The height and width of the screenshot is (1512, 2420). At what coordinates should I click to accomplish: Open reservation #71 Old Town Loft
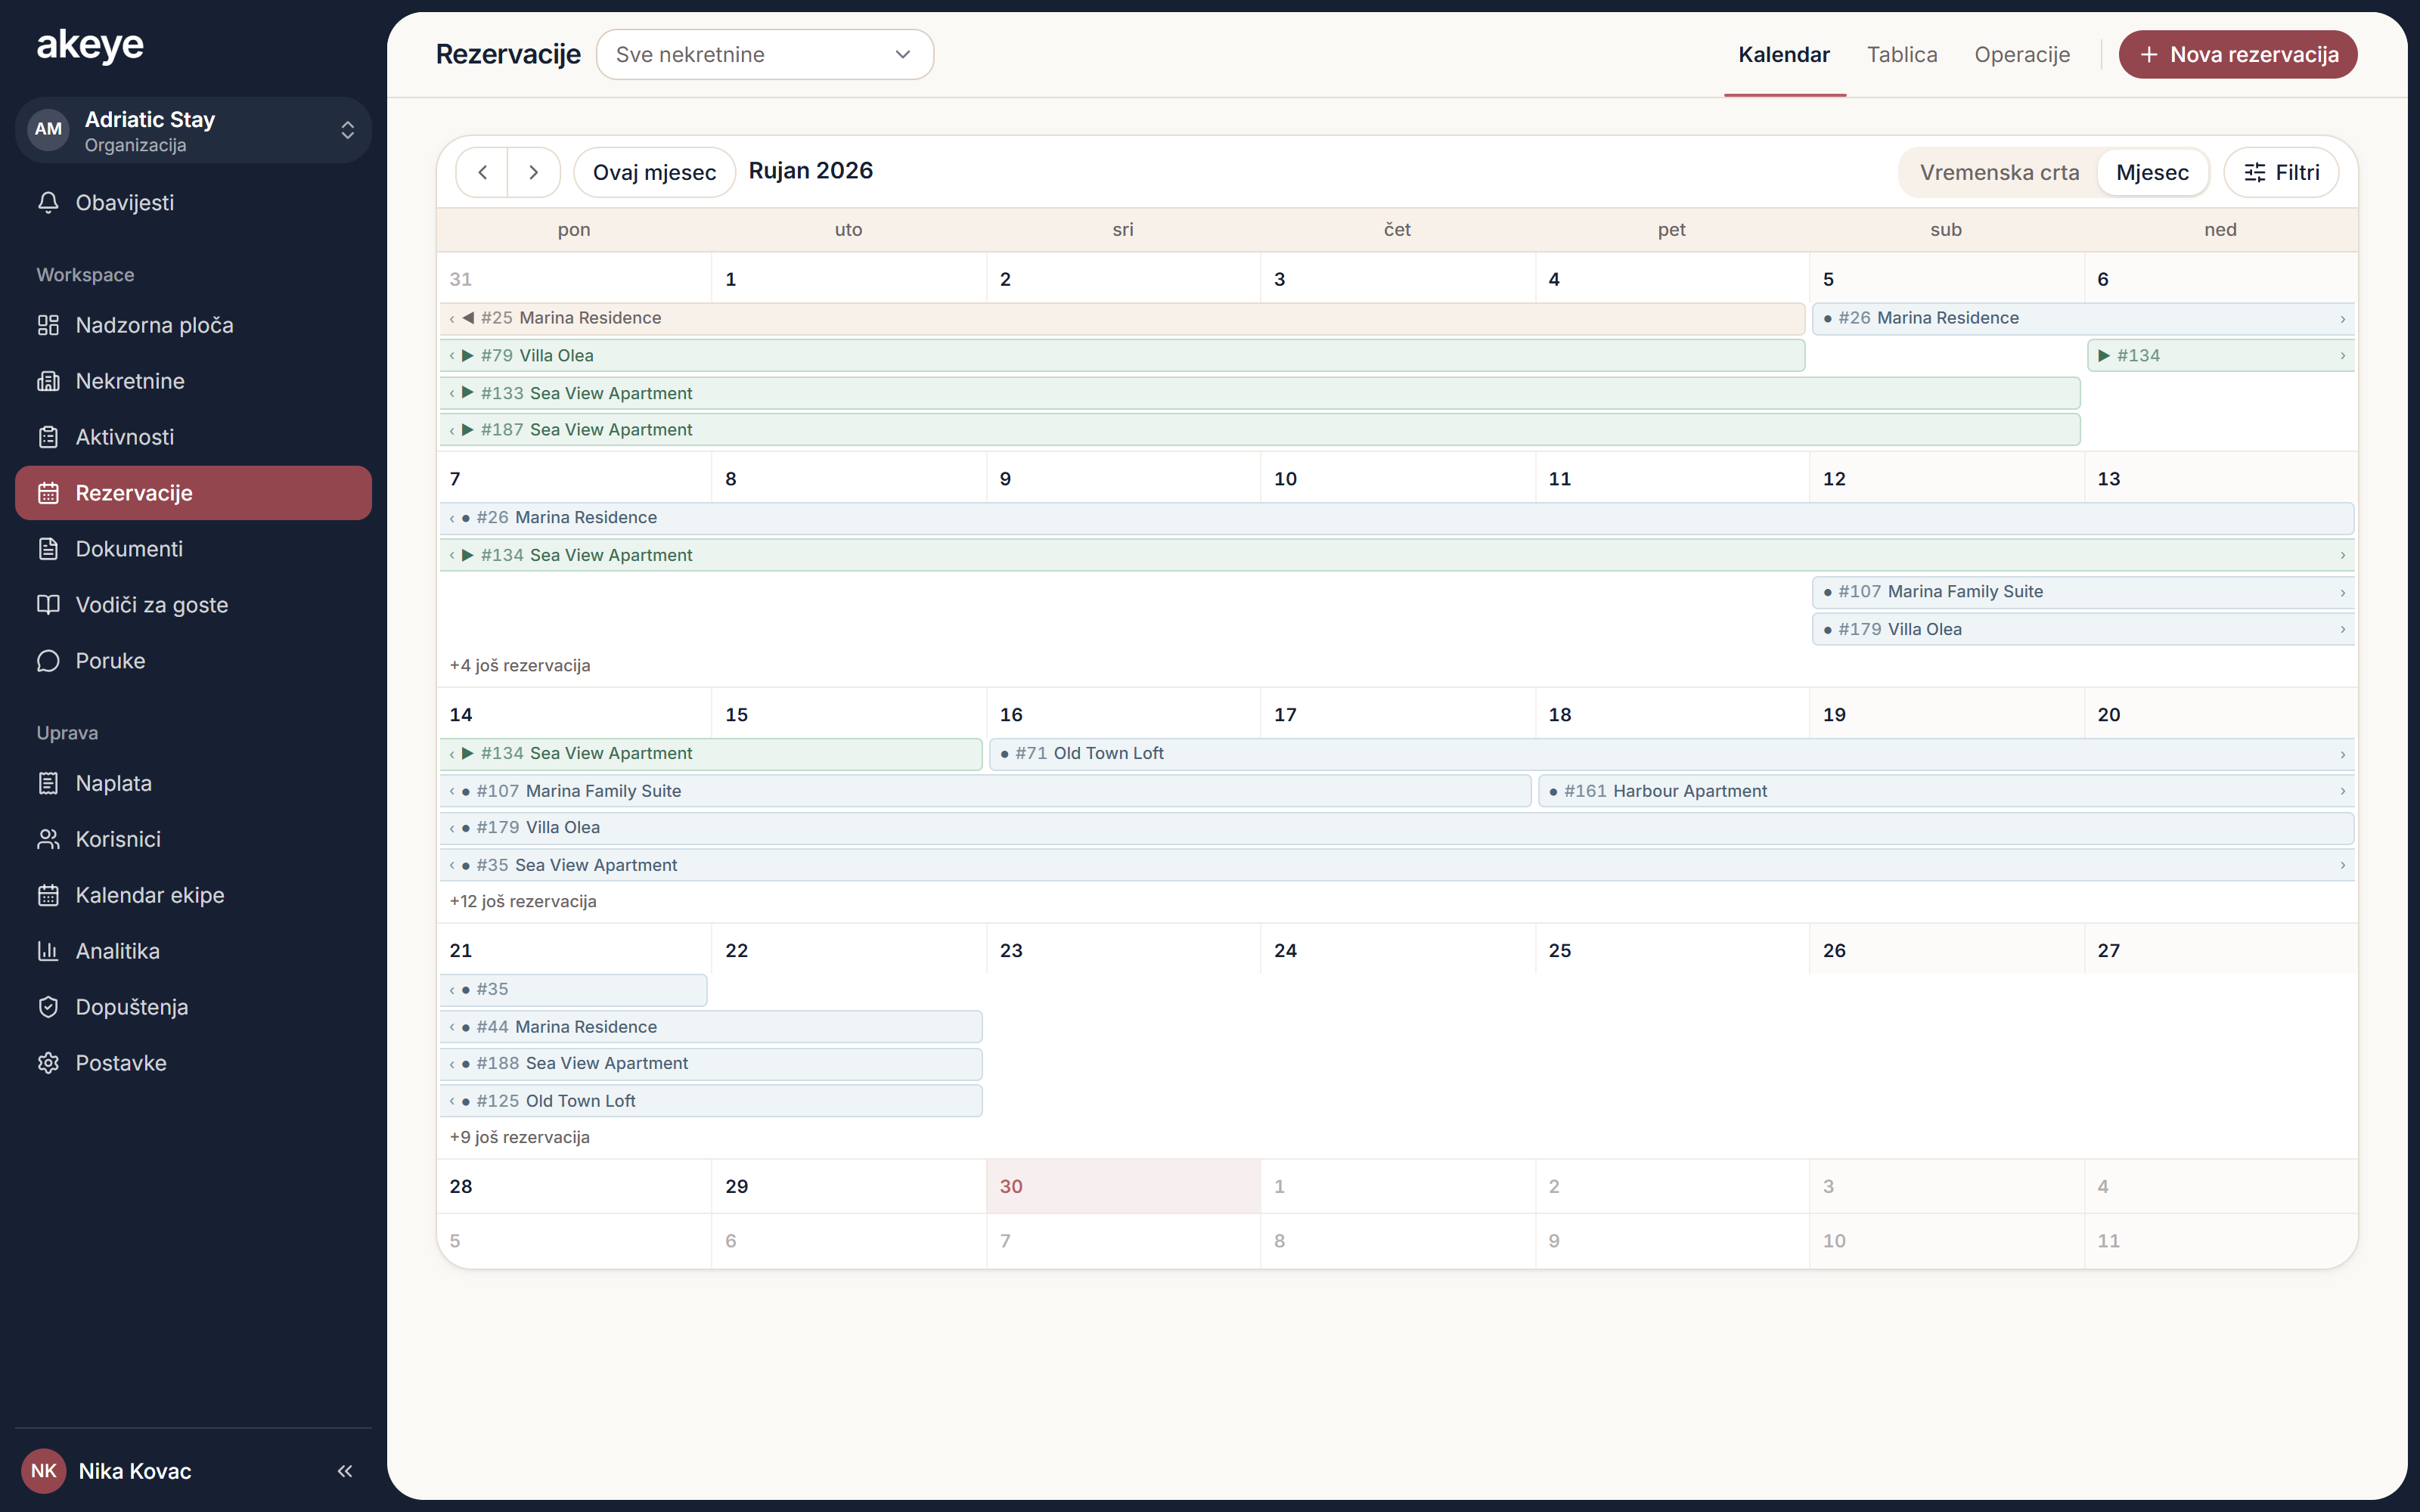coord(1671,754)
